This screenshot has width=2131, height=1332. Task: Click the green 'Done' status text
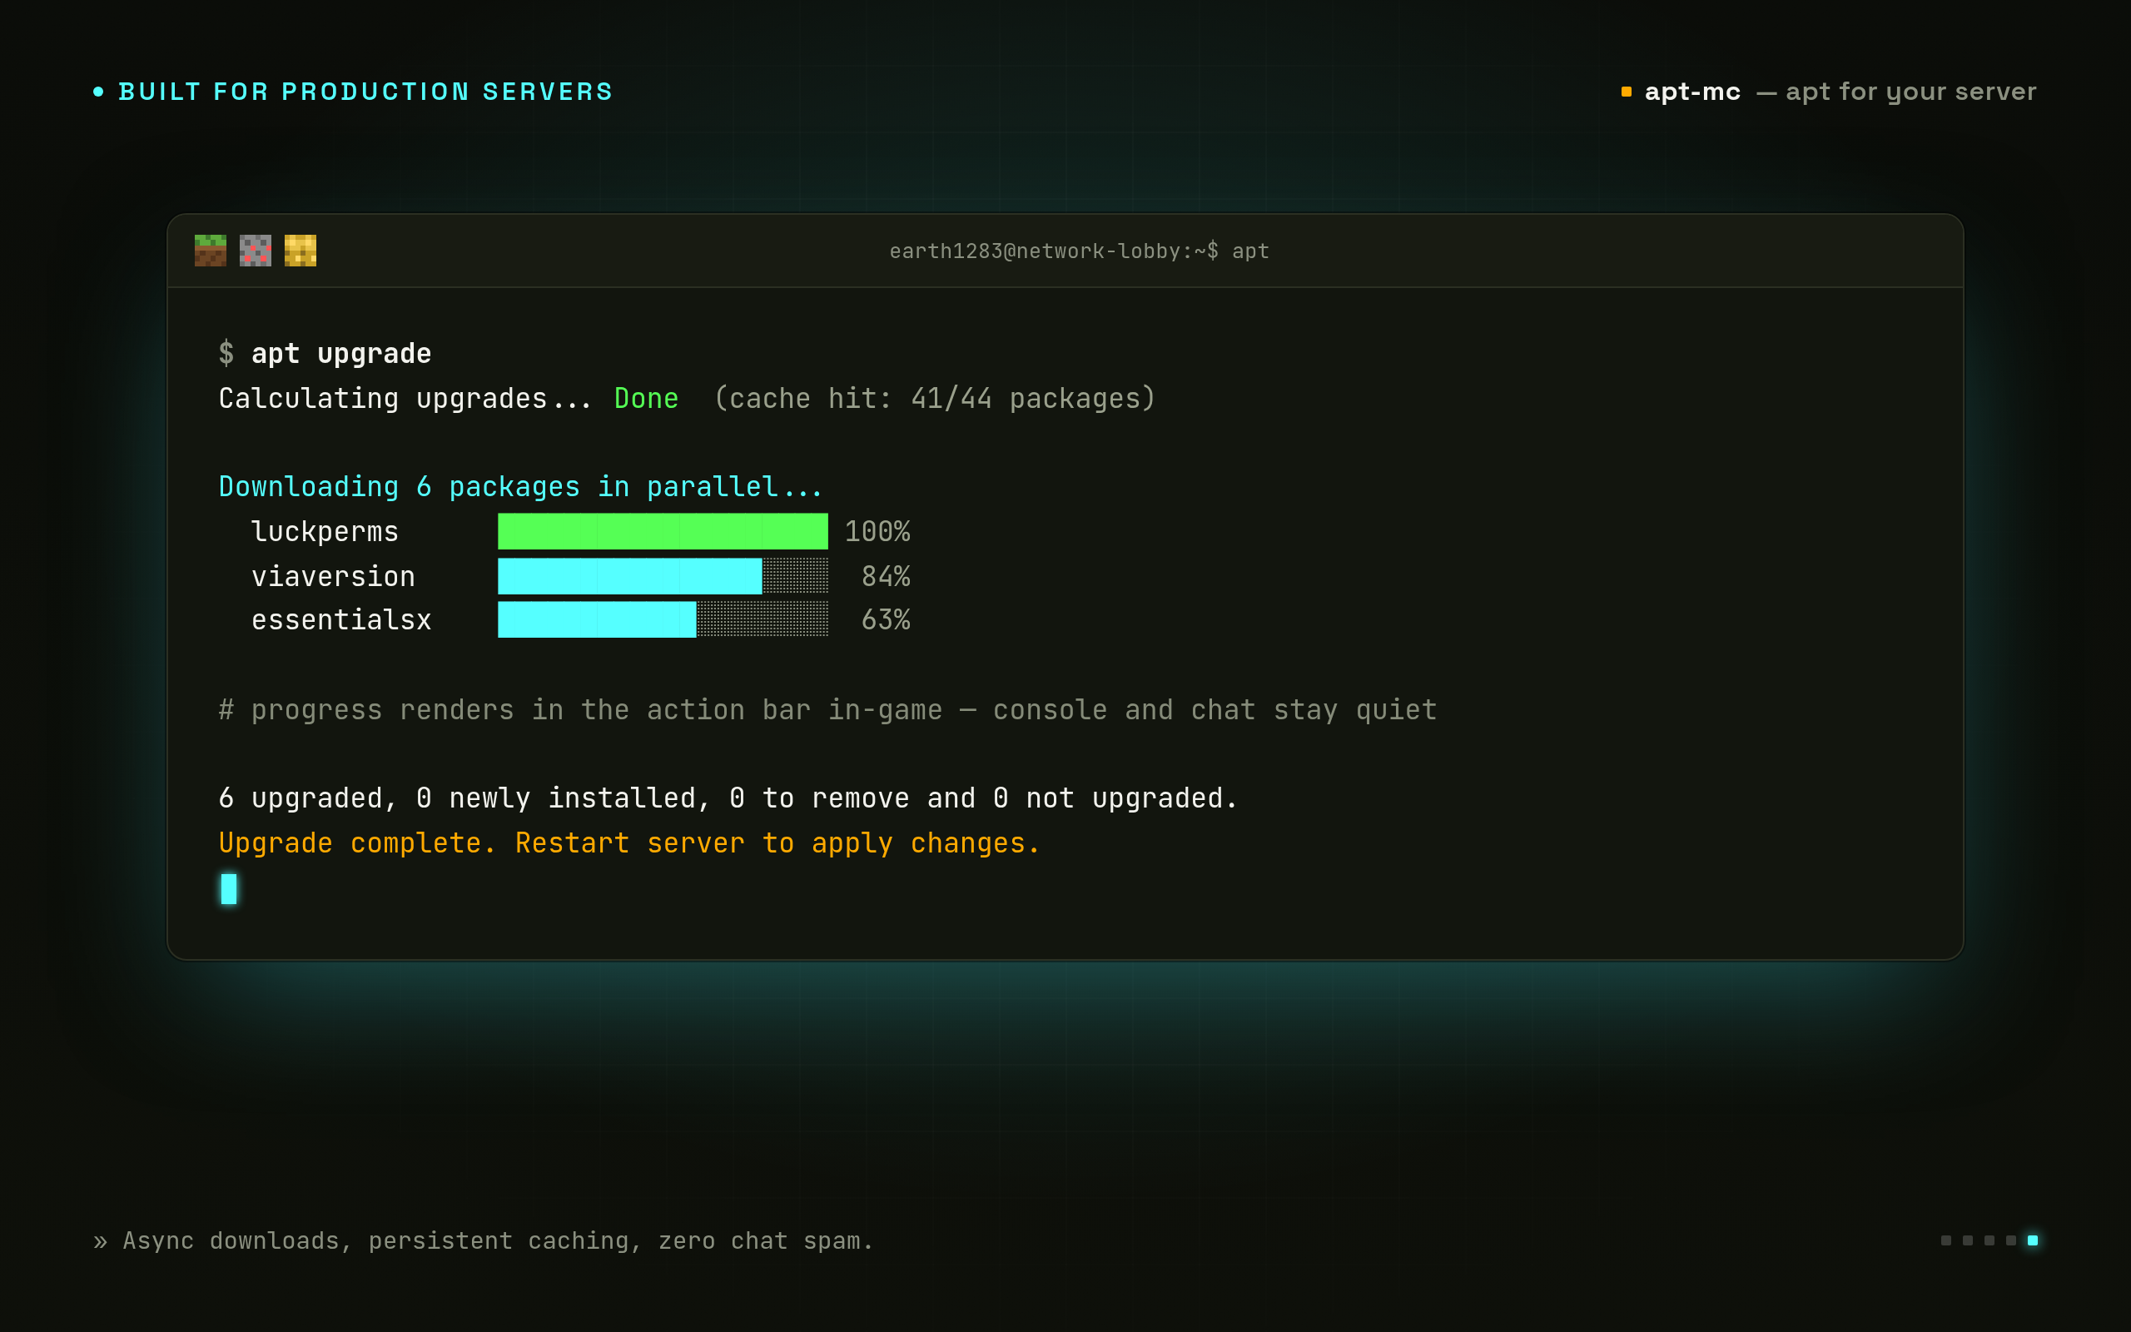tap(646, 398)
